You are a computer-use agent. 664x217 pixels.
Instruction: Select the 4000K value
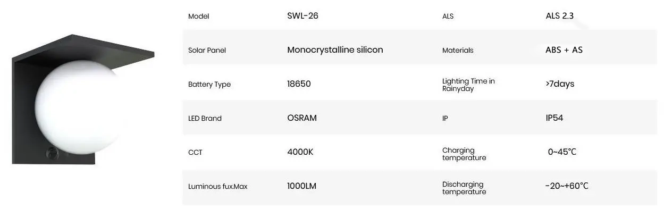tap(300, 152)
